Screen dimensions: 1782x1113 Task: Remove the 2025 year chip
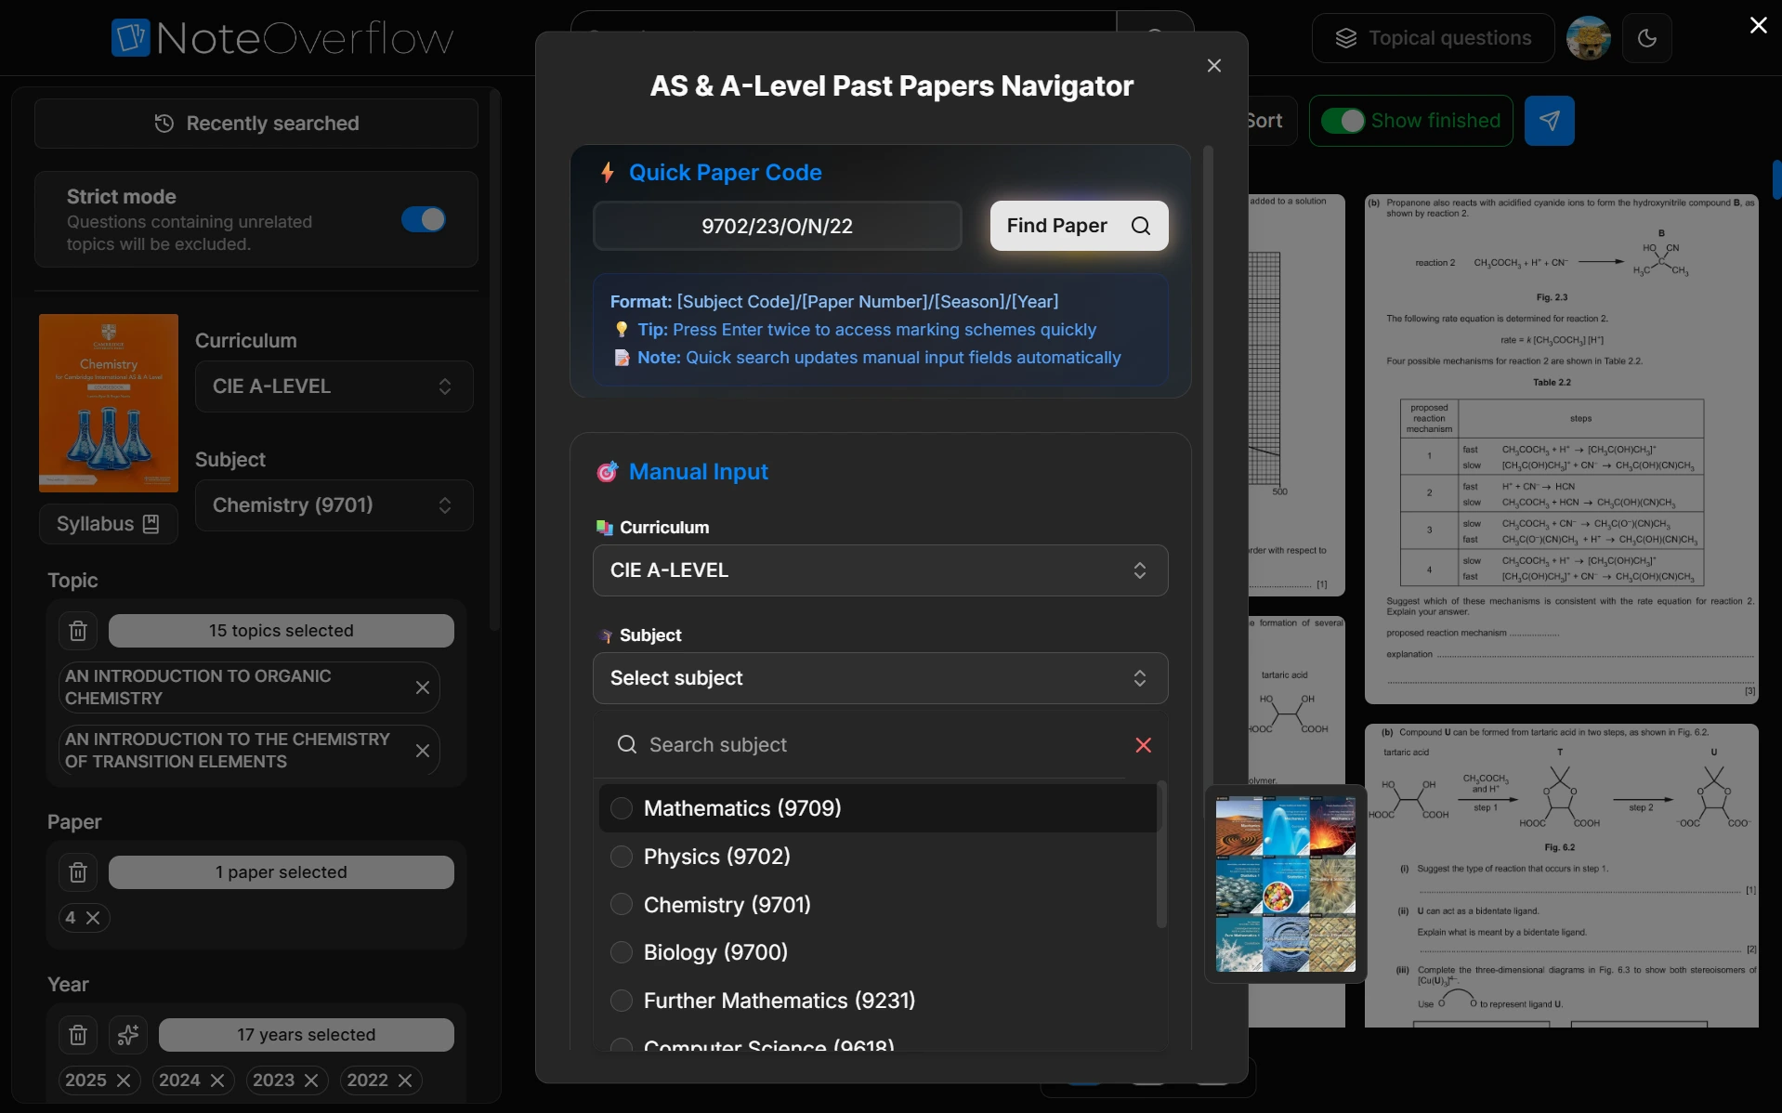click(x=124, y=1080)
